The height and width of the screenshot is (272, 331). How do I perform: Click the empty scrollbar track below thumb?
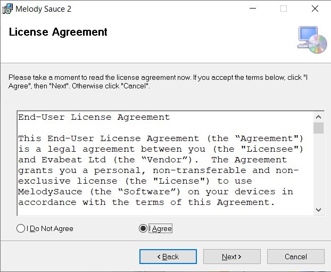click(x=318, y=170)
